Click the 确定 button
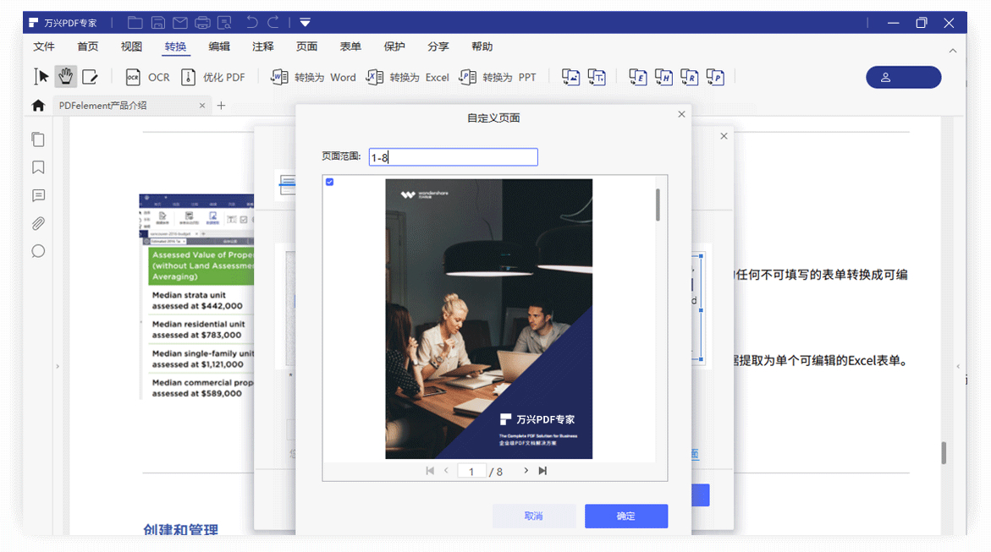Screen dimensions: 991x552 click(625, 516)
